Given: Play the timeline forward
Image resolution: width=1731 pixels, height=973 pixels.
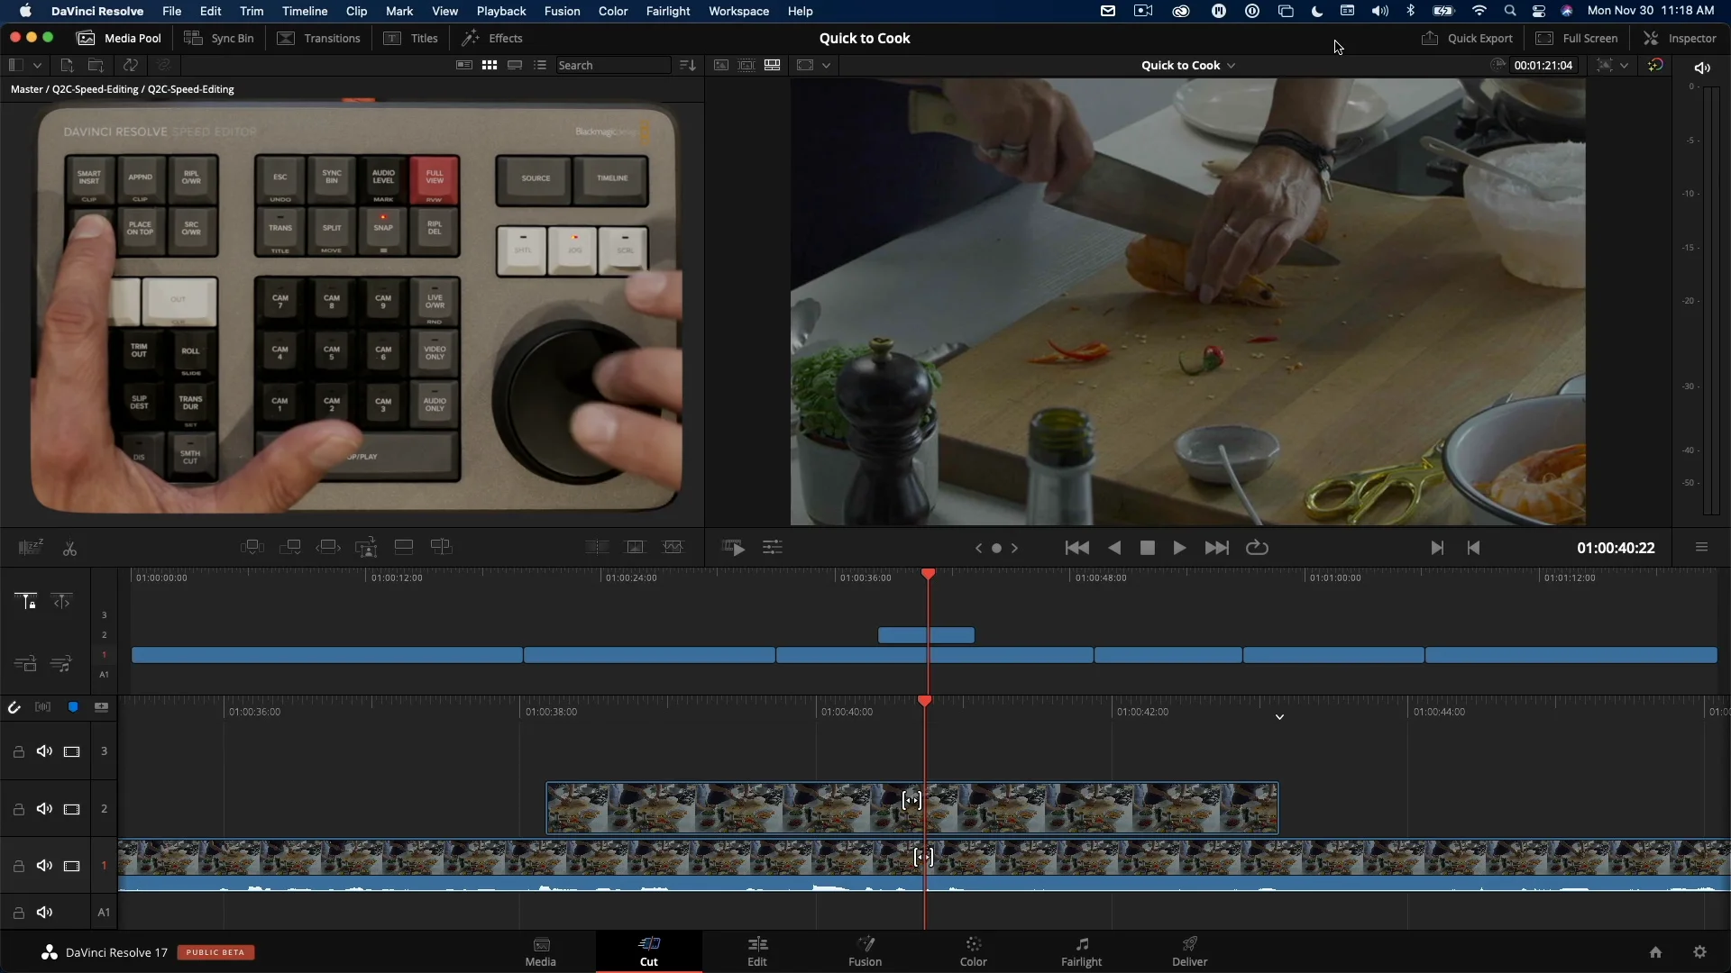Looking at the screenshot, I should coord(1179,548).
